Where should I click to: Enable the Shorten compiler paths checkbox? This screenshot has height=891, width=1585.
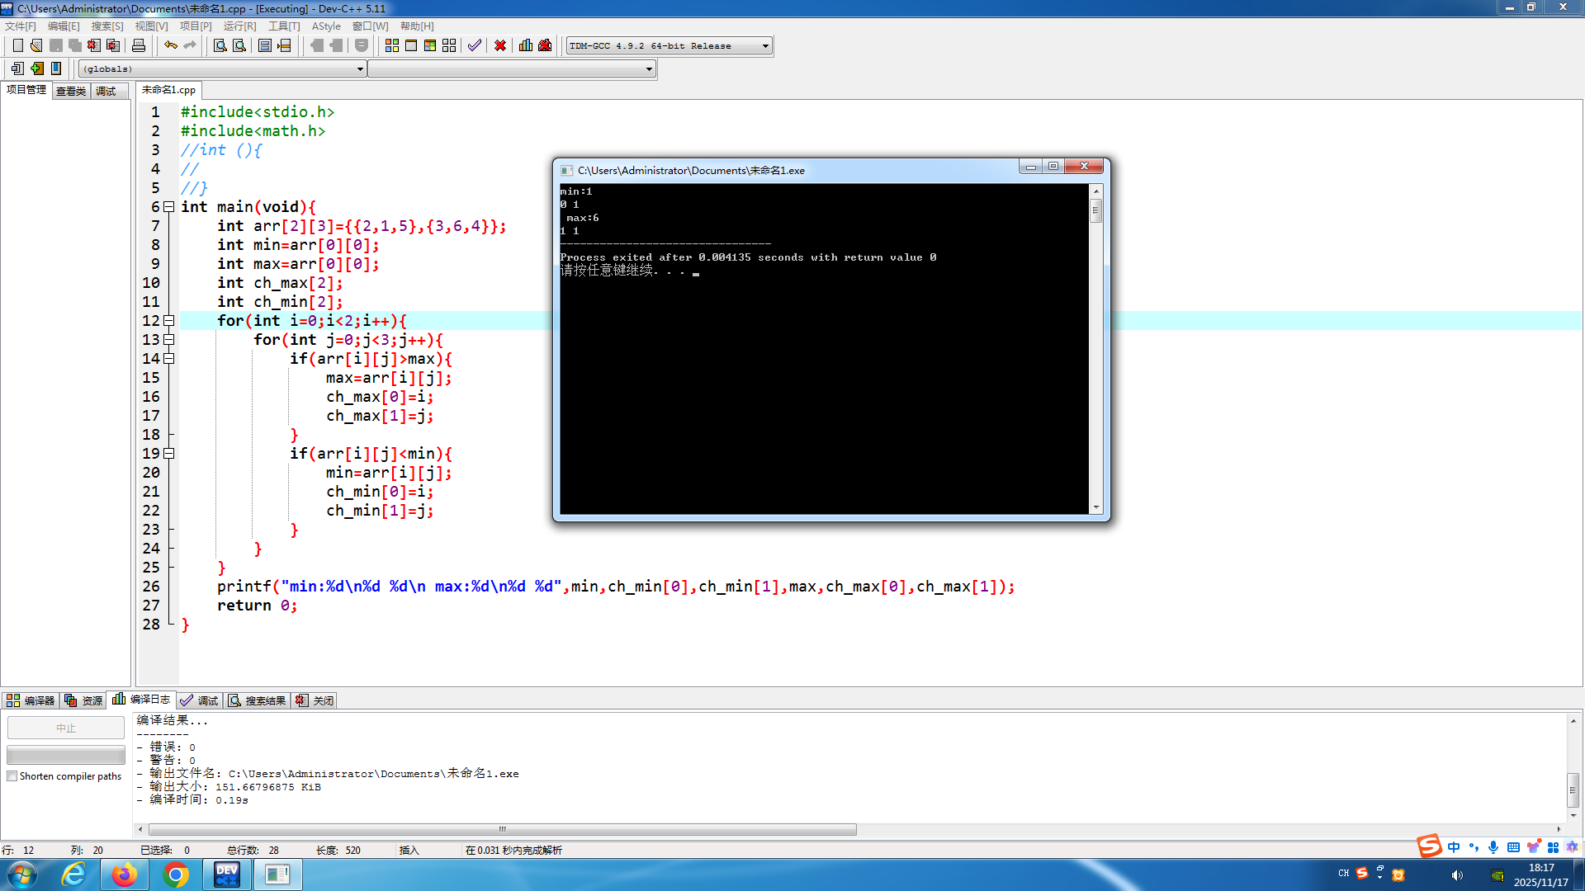[12, 776]
